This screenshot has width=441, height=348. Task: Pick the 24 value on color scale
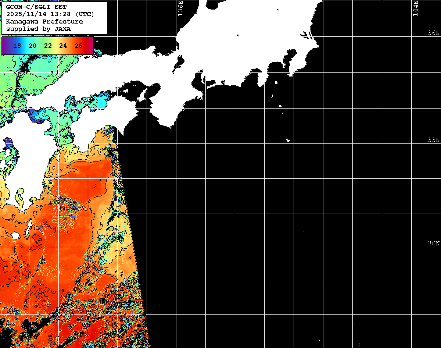click(x=63, y=46)
